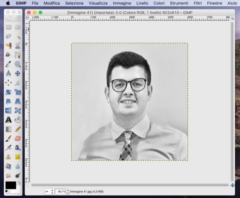The image size is (240, 198).
Task: Select the Rectangle Select tool
Action: (x=9, y=27)
